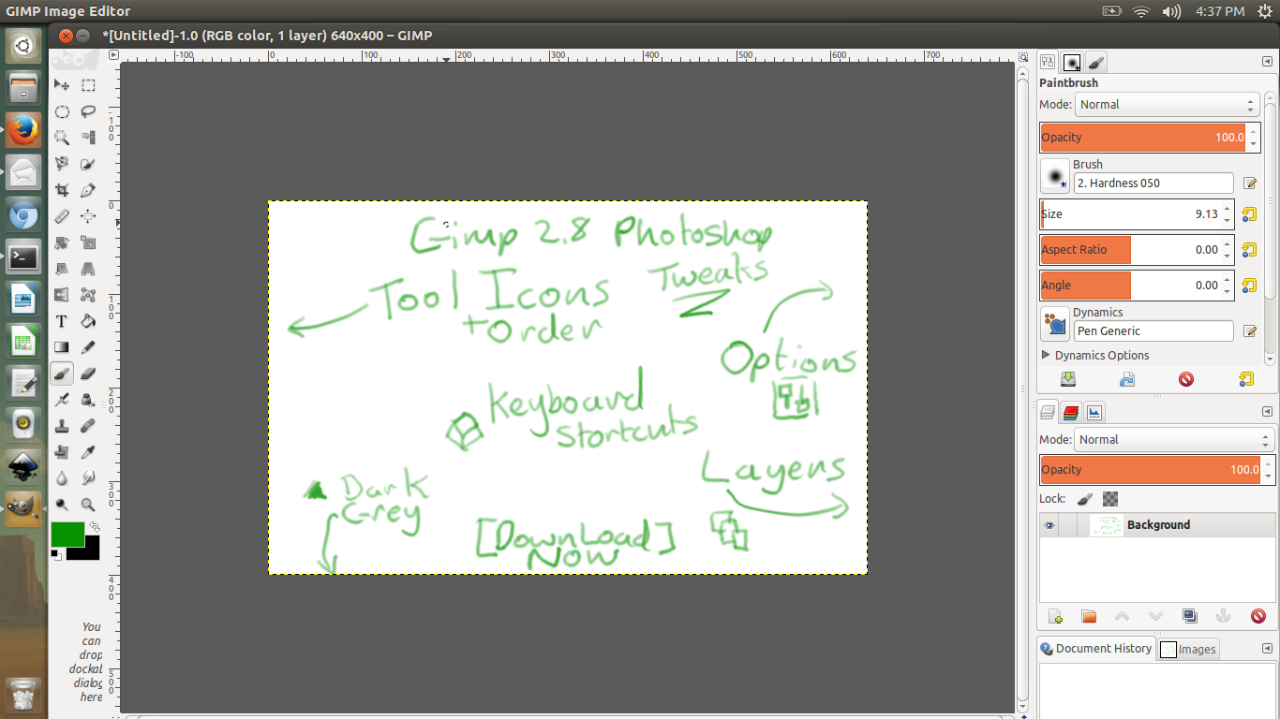
Task: Restore tool preset button
Action: pos(1127,379)
